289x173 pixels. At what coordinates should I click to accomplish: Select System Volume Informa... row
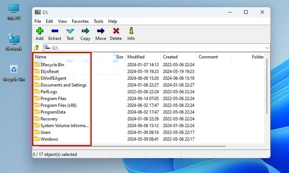[x=149, y=126]
